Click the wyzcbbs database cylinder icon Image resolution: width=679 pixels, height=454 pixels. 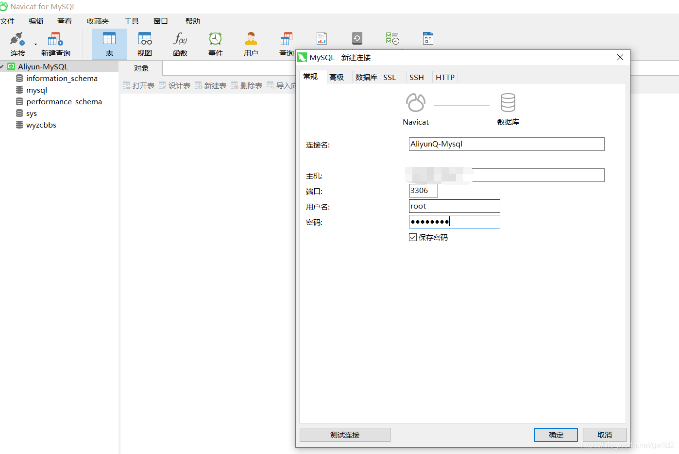[19, 125]
